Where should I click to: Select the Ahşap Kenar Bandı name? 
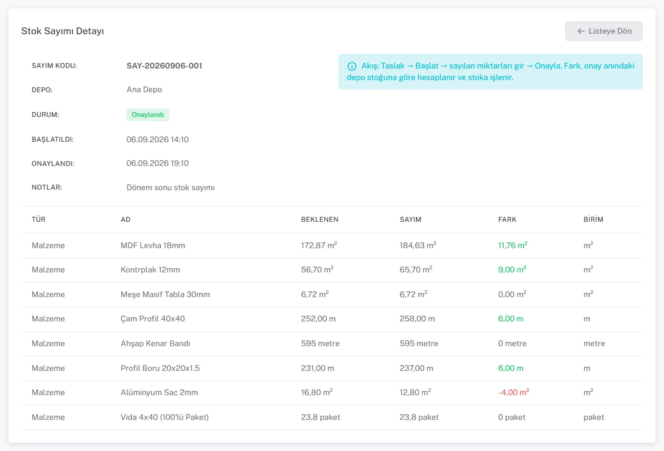[x=155, y=344]
